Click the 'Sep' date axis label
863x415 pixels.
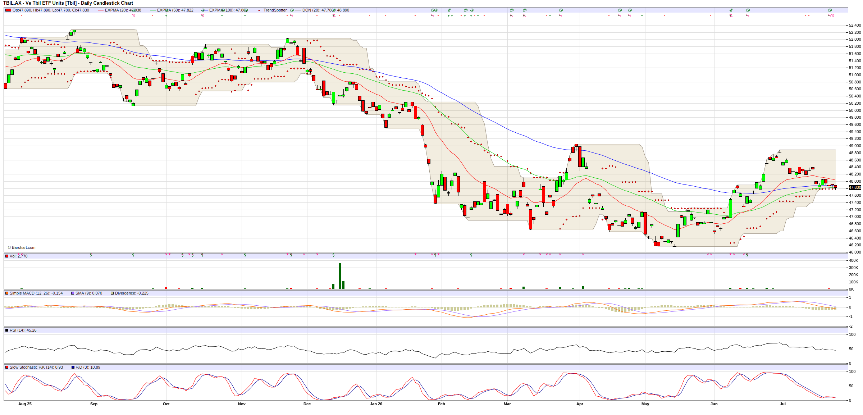tap(94, 404)
